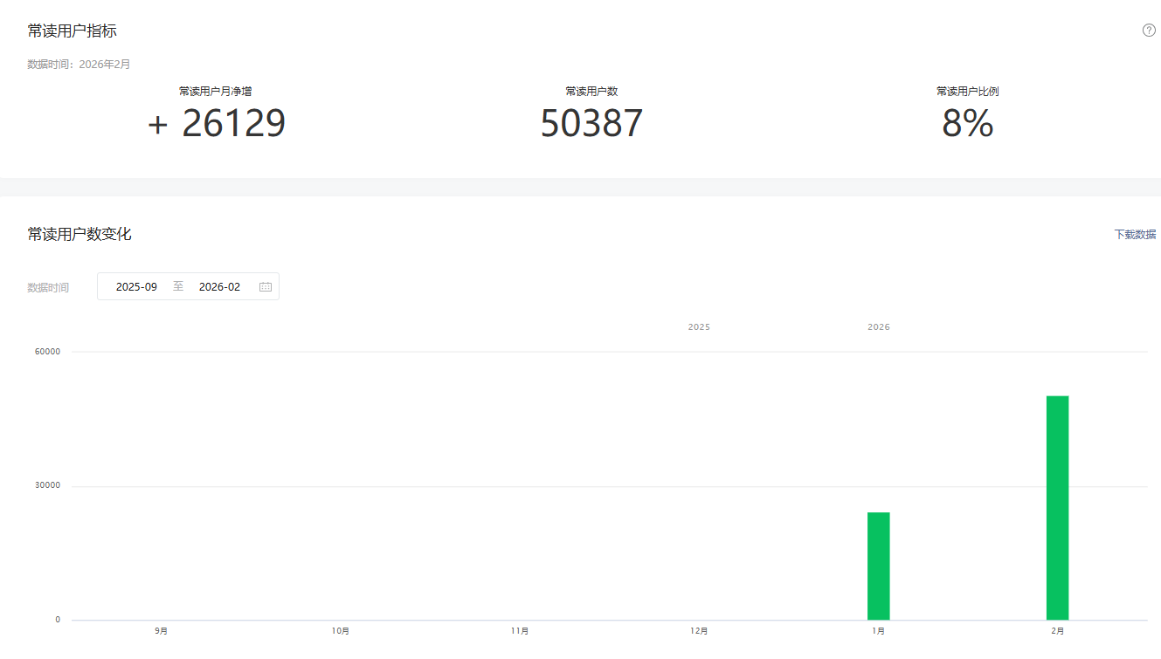Click the 60000 y-axis label
The image size is (1161, 659).
coord(46,352)
